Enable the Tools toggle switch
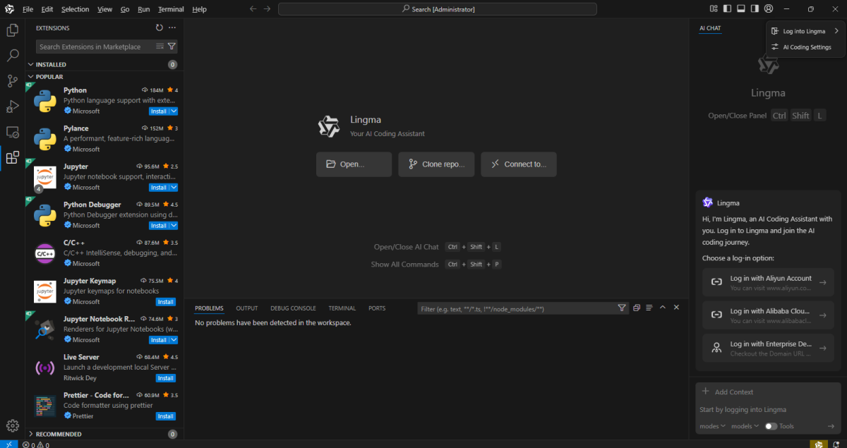Screen dimensions: 847x448 (x=771, y=426)
